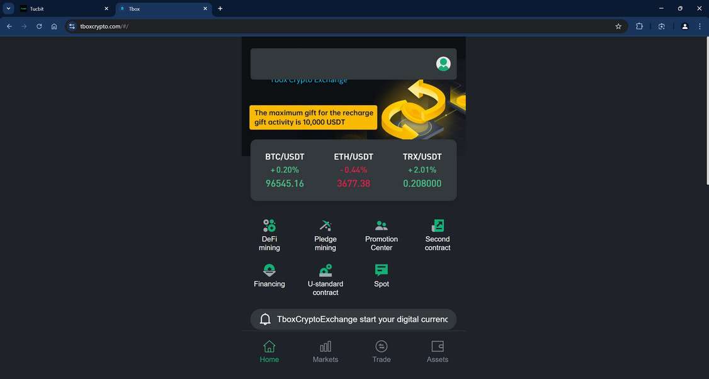Click TRX price 0.208000
Screen dimensions: 709x379
pos(423,183)
